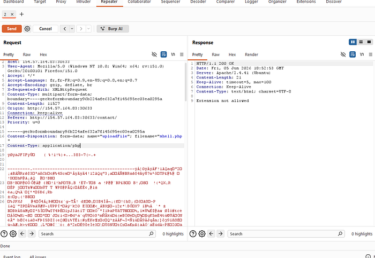
Task: Open Response panel options menu
Action: point(371,54)
